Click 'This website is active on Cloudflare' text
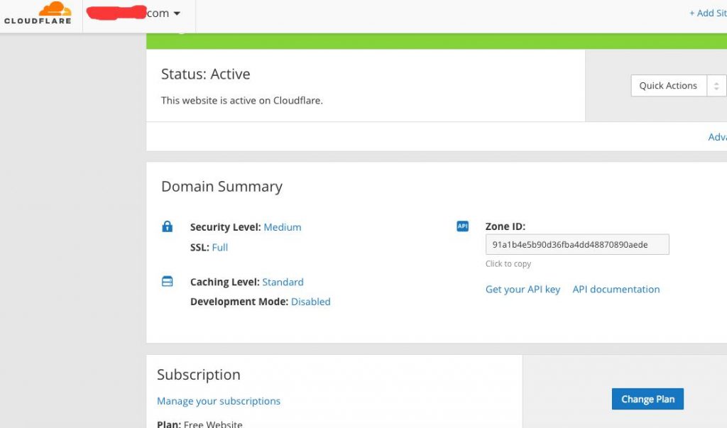 coord(242,101)
